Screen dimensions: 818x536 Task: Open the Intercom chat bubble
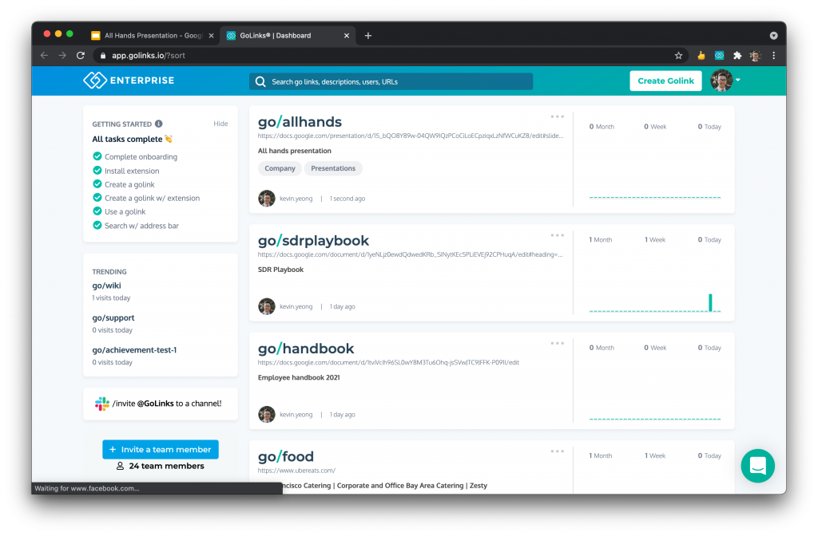[x=757, y=466]
